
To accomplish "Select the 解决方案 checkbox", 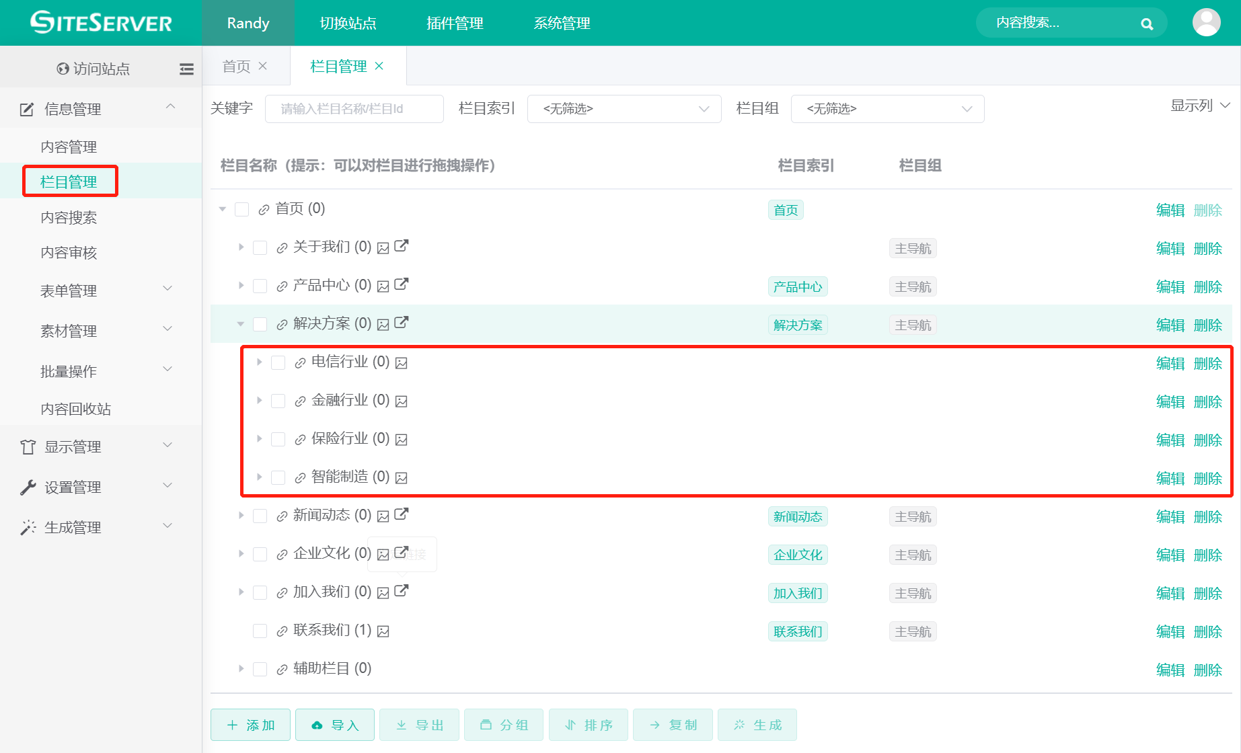I will 260,323.
